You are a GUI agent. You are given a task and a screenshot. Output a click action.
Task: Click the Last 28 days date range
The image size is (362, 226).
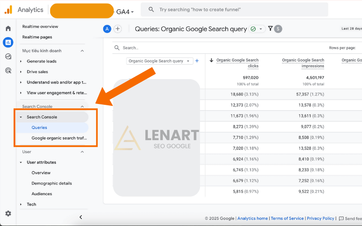(x=352, y=28)
